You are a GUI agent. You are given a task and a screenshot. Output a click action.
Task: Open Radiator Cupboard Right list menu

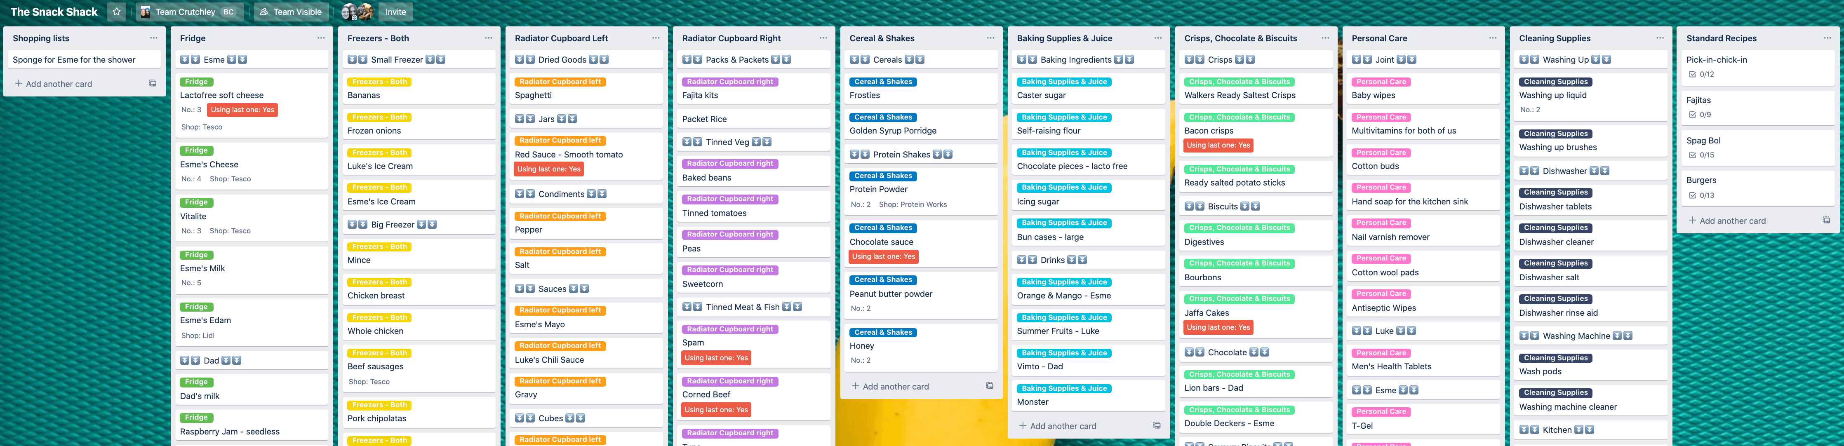tap(823, 38)
